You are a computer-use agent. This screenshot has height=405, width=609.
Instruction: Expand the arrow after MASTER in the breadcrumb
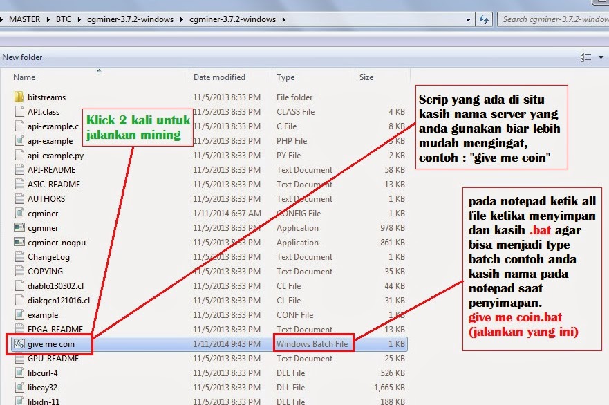coord(48,19)
